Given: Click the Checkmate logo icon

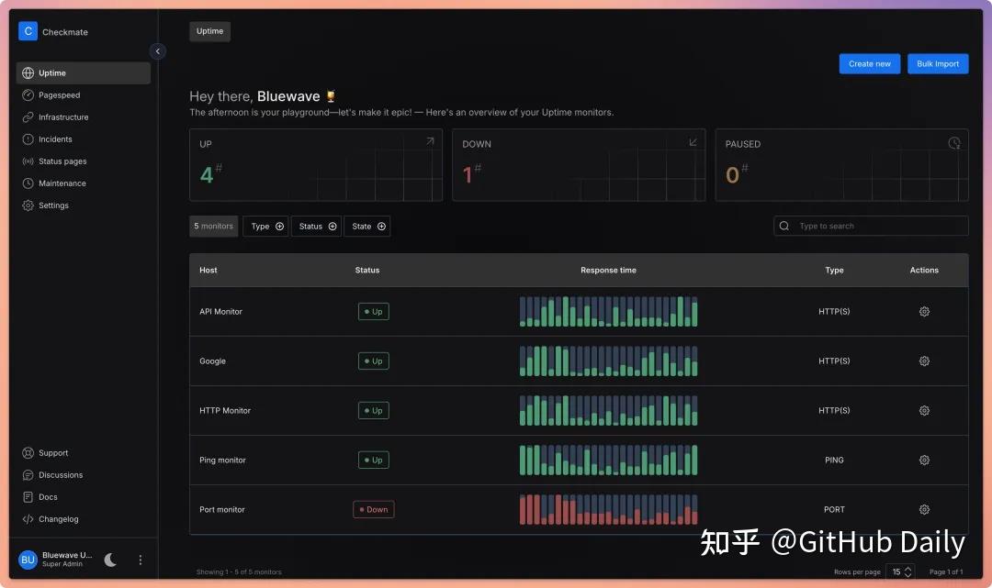Looking at the screenshot, I should tap(28, 31).
